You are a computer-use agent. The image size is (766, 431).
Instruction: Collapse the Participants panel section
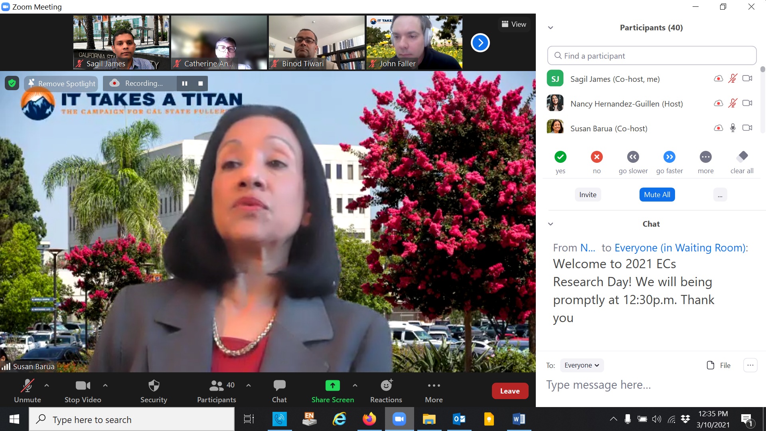click(x=551, y=28)
